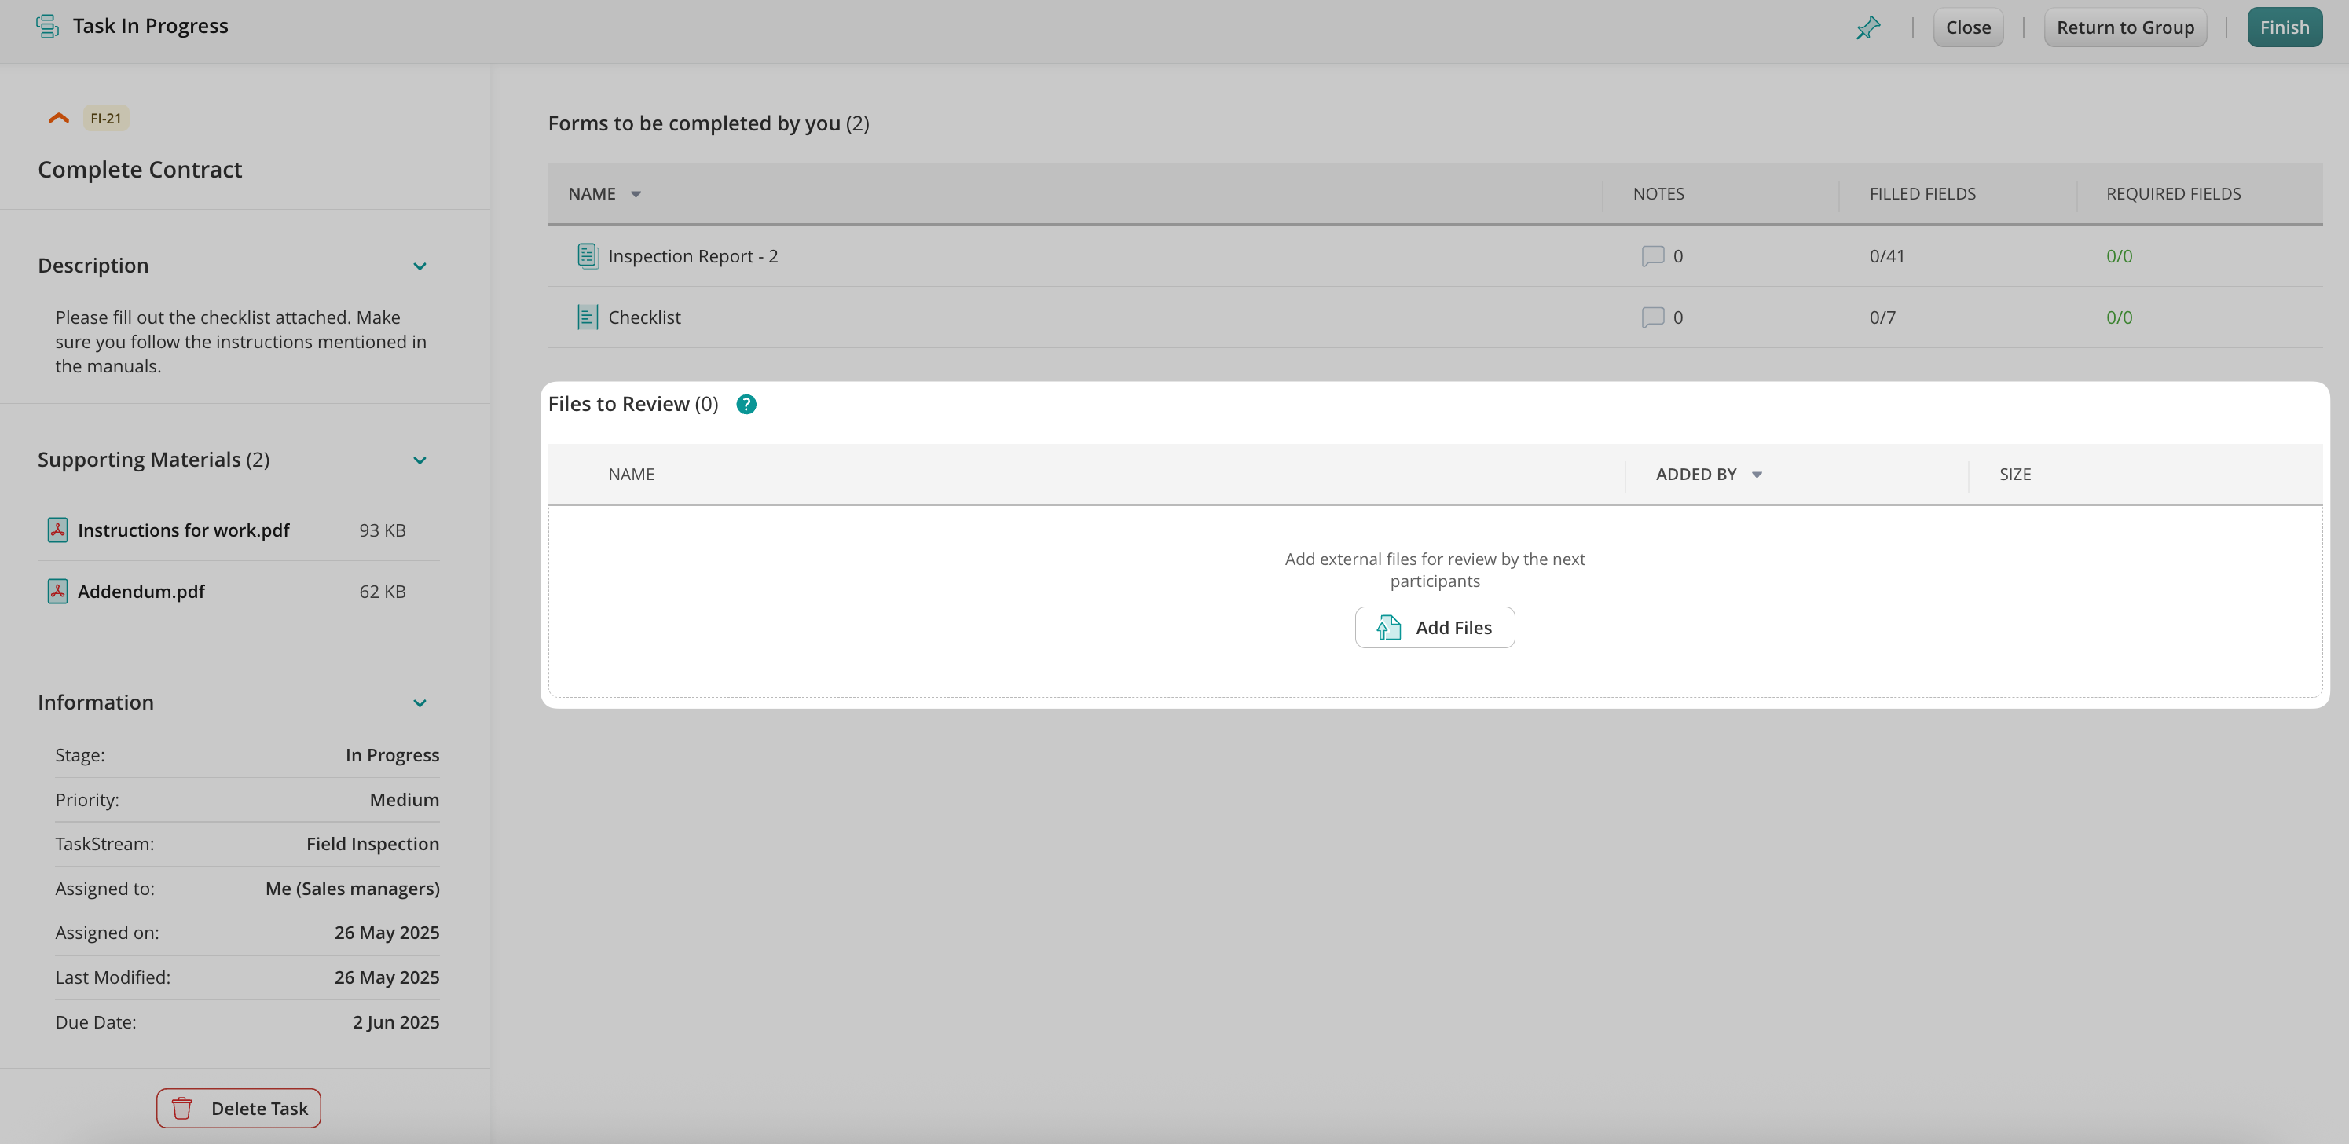Open the Addendum.pdf file

point(141,591)
